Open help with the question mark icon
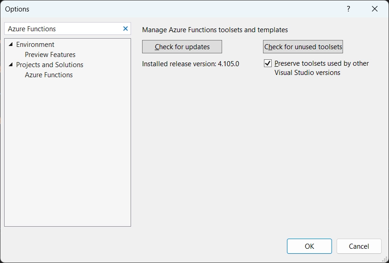Image resolution: width=389 pixels, height=263 pixels. pos(349,9)
